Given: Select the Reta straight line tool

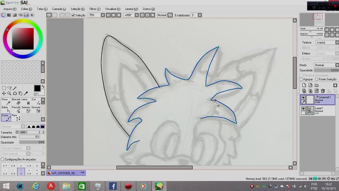Looking at the screenshot, I should point(16,117).
